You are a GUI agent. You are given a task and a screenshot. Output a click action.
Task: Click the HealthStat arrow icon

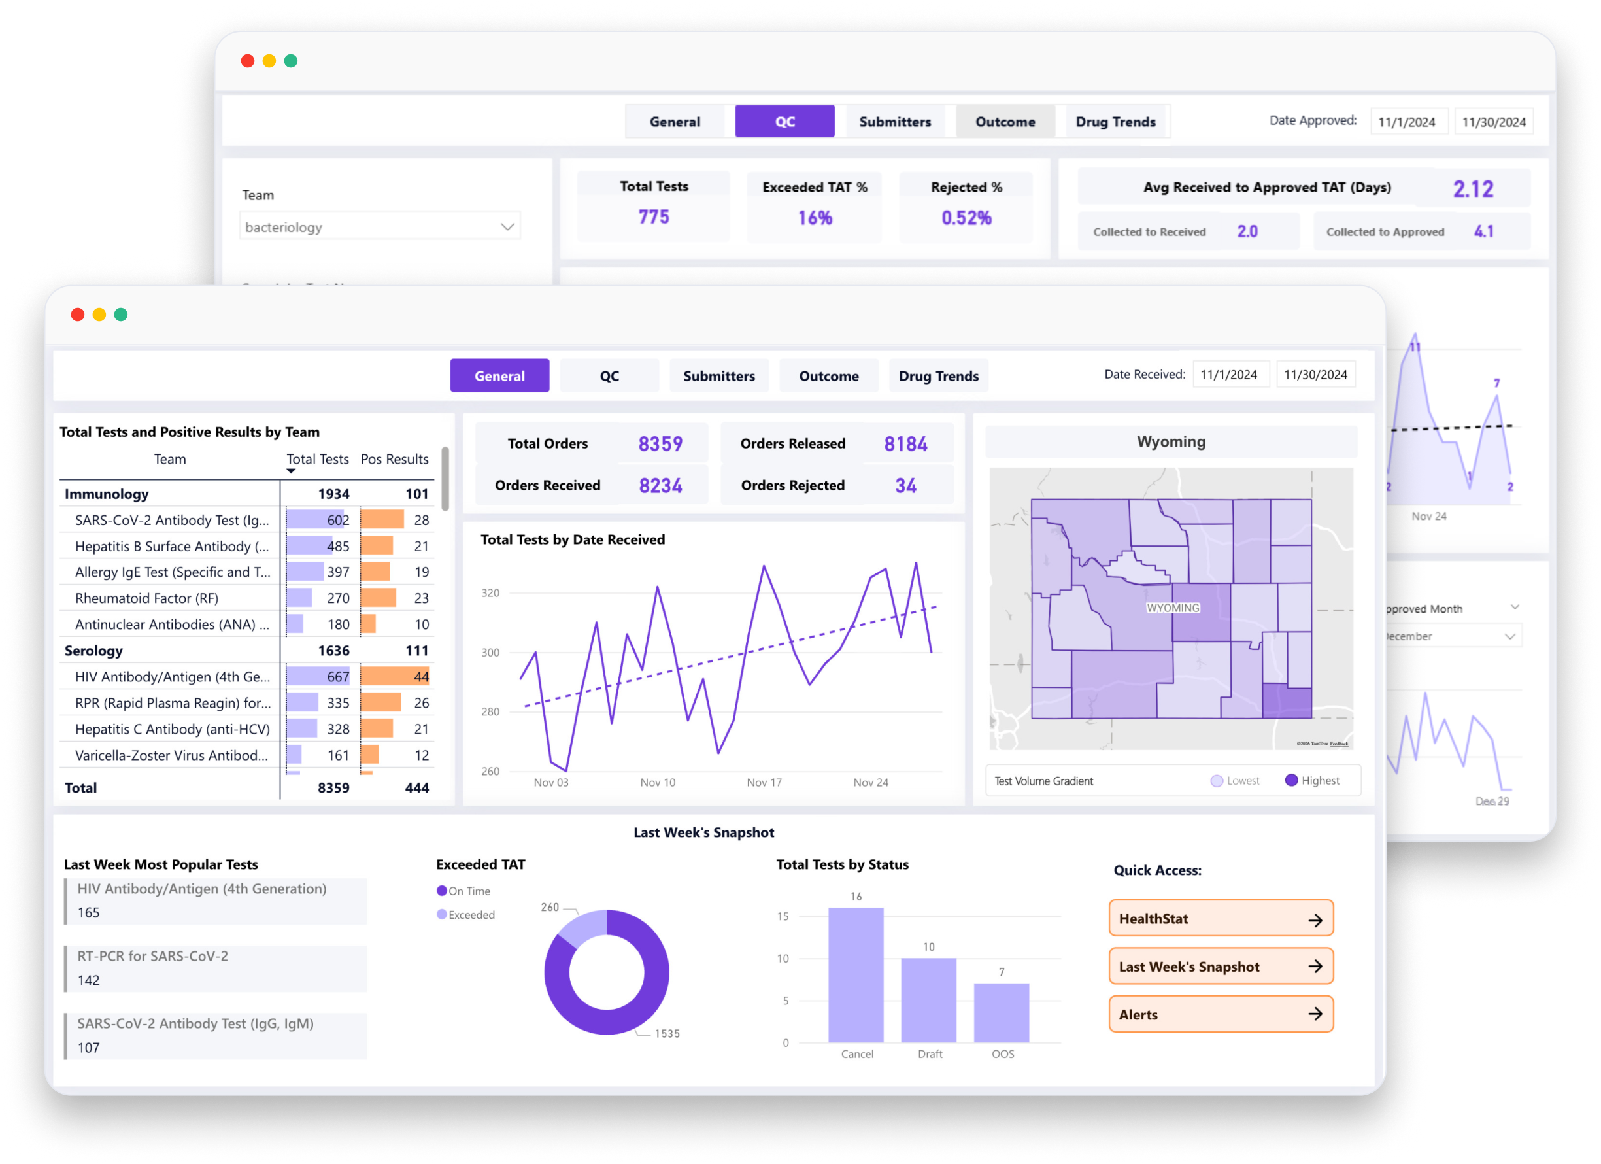[x=1315, y=919]
